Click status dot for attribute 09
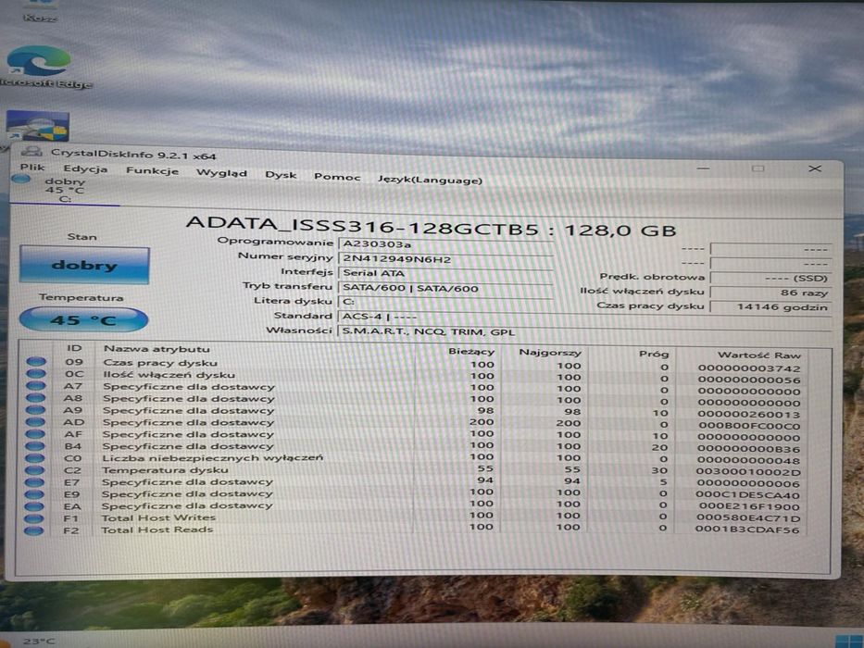The image size is (864, 648). tap(36, 361)
